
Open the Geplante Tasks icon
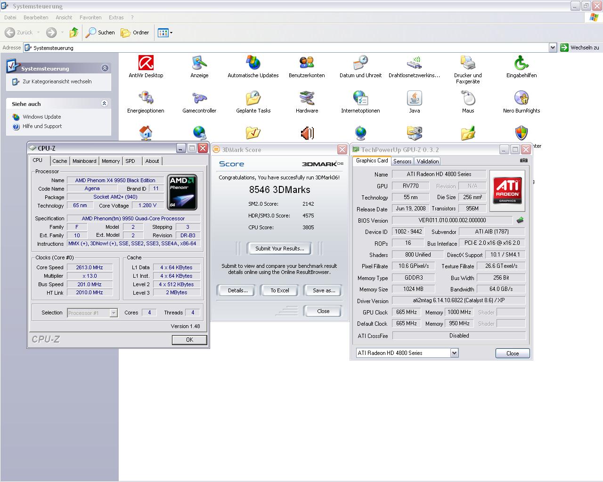(x=253, y=102)
